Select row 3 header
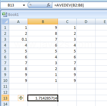This screenshot has height=106, width=107. [x=5, y=39]
